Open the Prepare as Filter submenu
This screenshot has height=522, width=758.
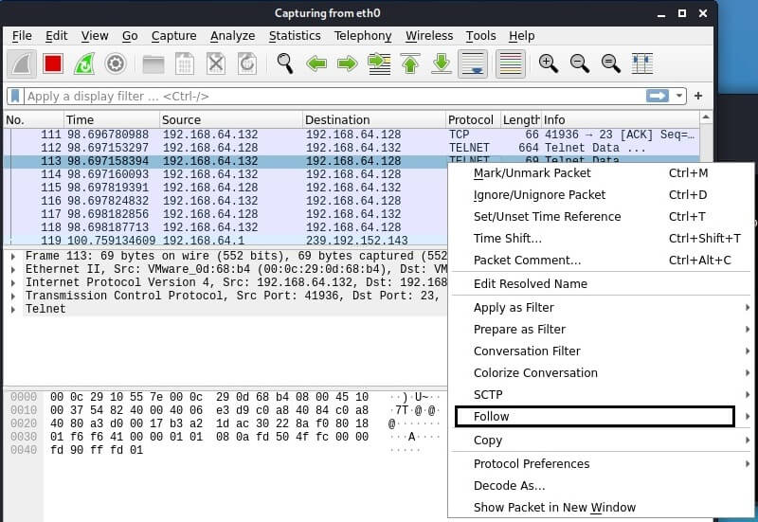point(601,329)
